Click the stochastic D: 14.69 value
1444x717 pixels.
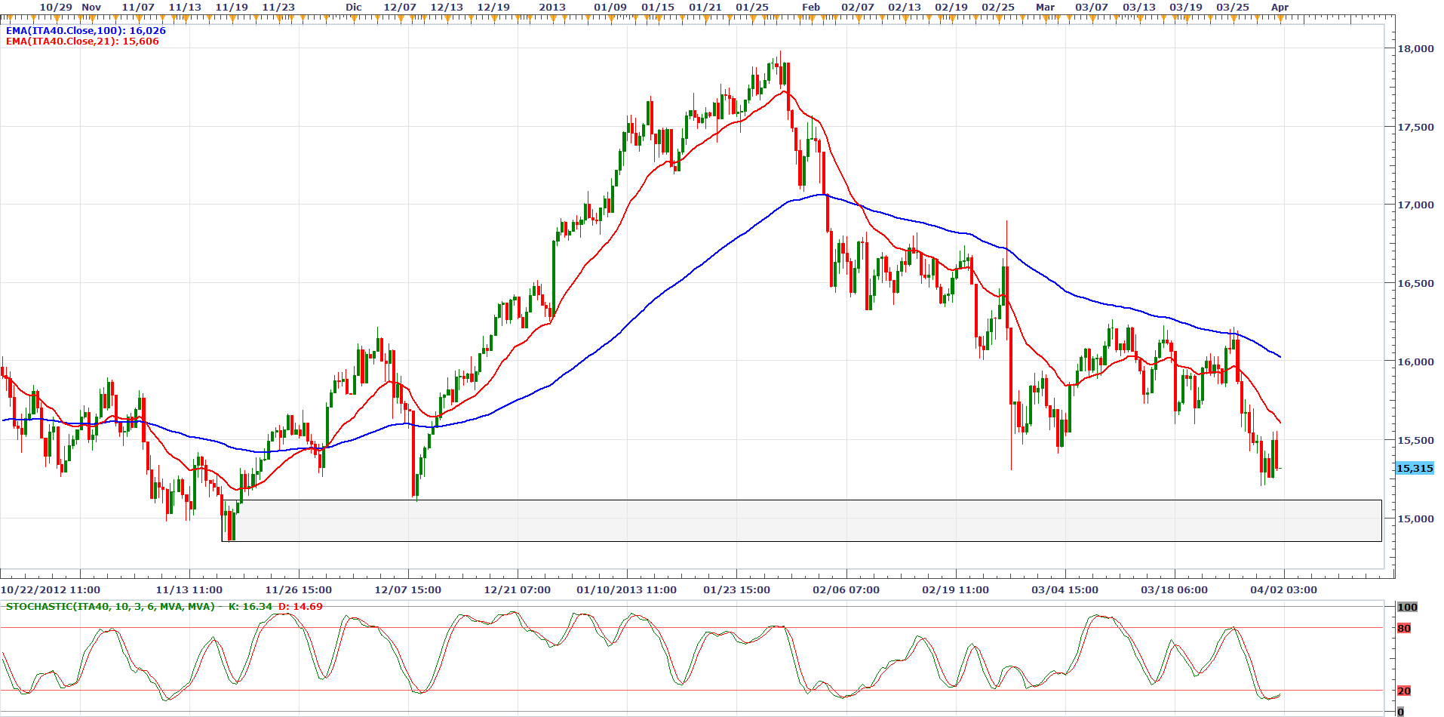[300, 607]
